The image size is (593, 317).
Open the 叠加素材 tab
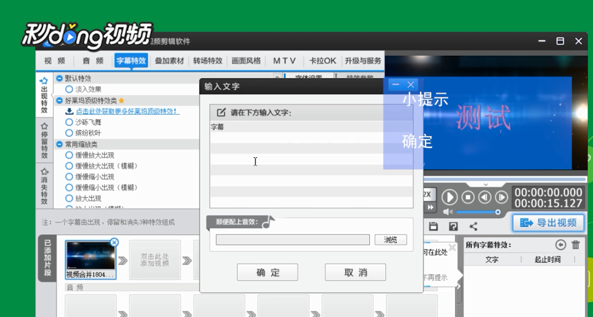[169, 60]
